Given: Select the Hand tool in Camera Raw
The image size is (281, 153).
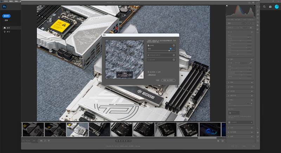Looking at the screenshot, I should pos(258,132).
